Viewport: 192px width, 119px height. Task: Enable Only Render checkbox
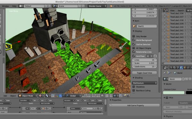[x=134, y=36]
